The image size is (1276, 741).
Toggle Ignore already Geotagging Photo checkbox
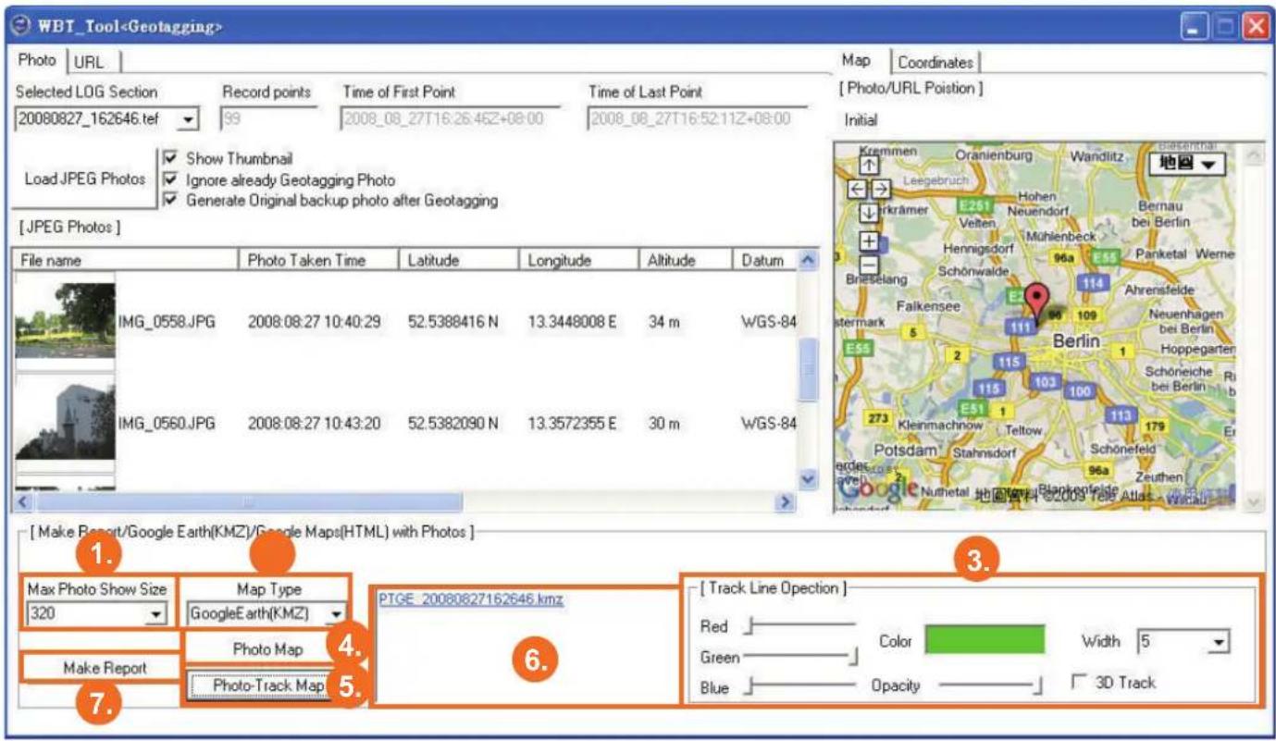170,179
